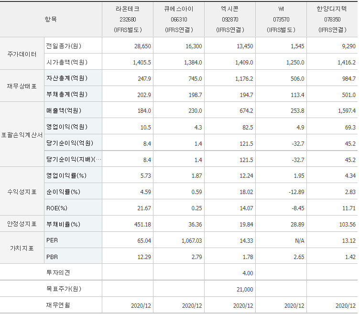Select the 12.29 PBR value

click(144, 257)
